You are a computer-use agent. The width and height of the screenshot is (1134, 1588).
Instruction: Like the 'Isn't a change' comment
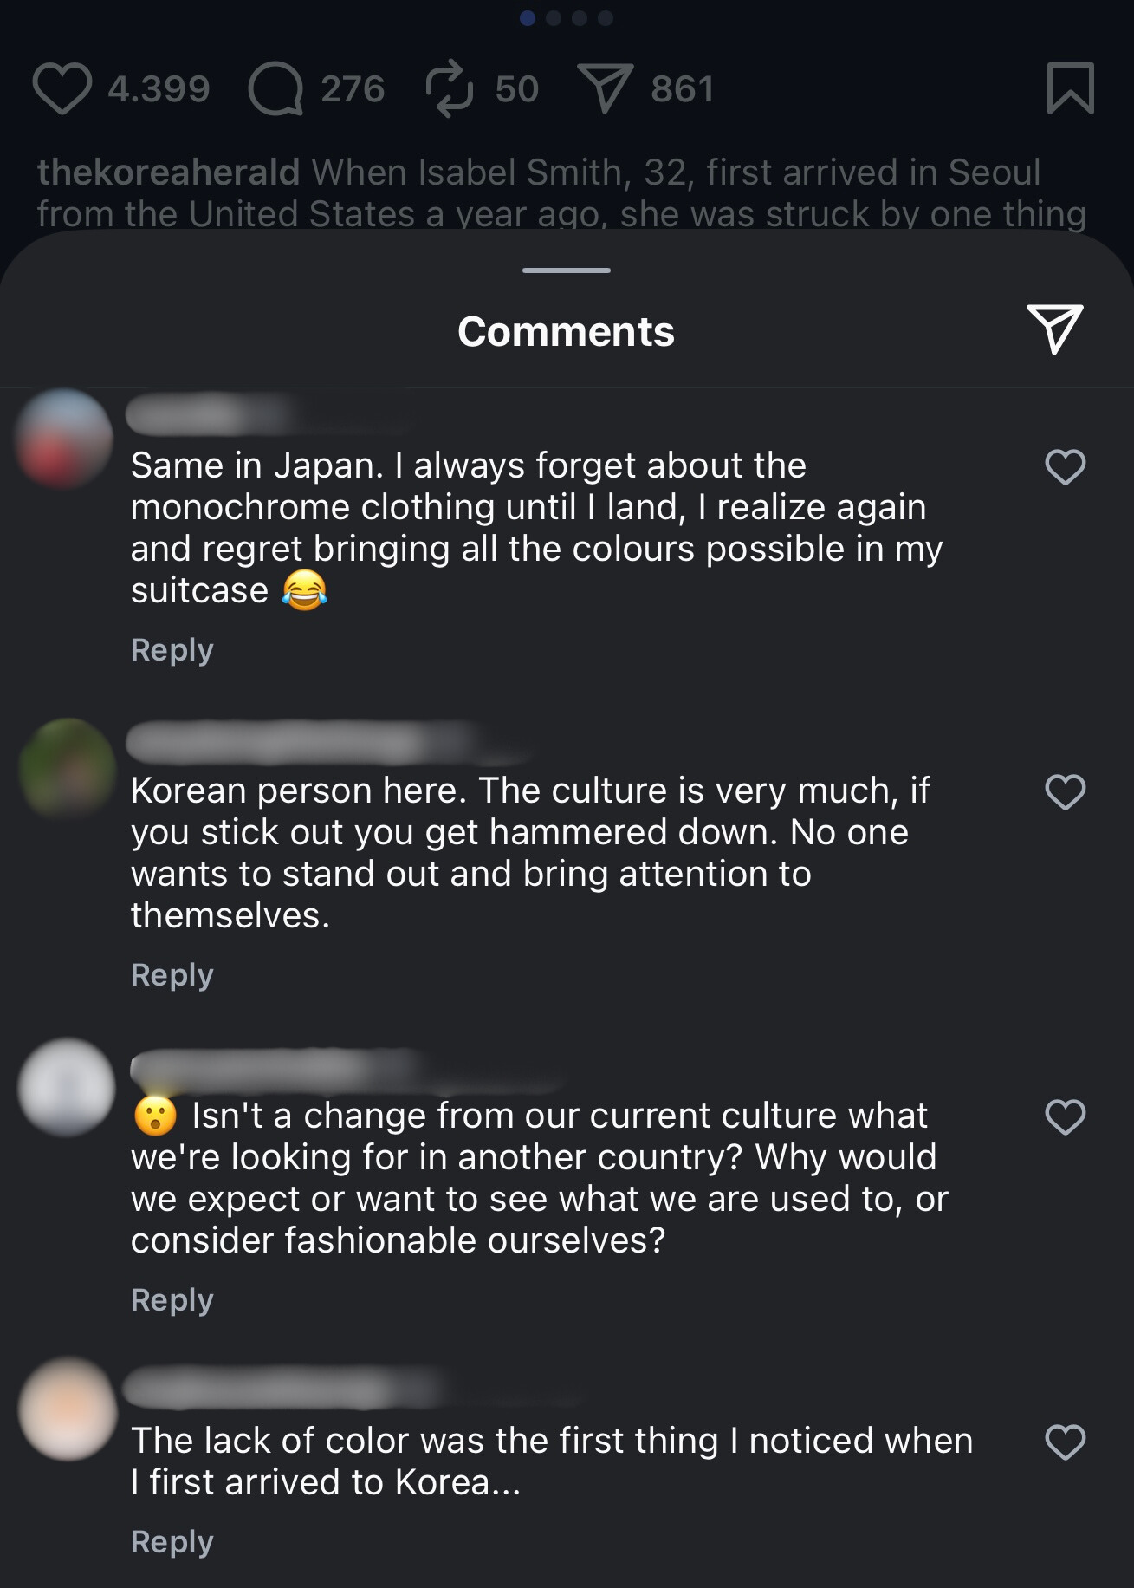1065,1117
